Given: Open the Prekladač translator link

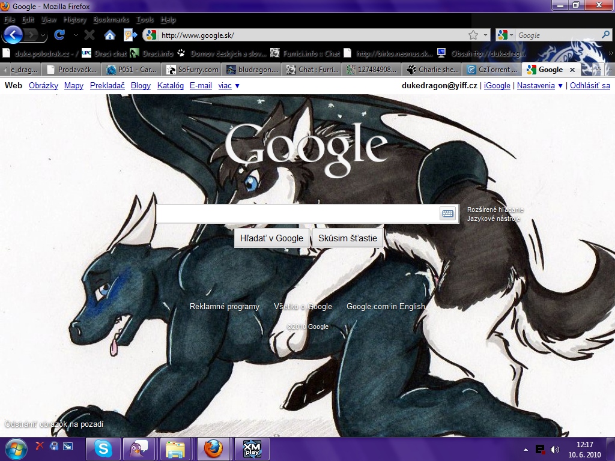Looking at the screenshot, I should click(107, 85).
